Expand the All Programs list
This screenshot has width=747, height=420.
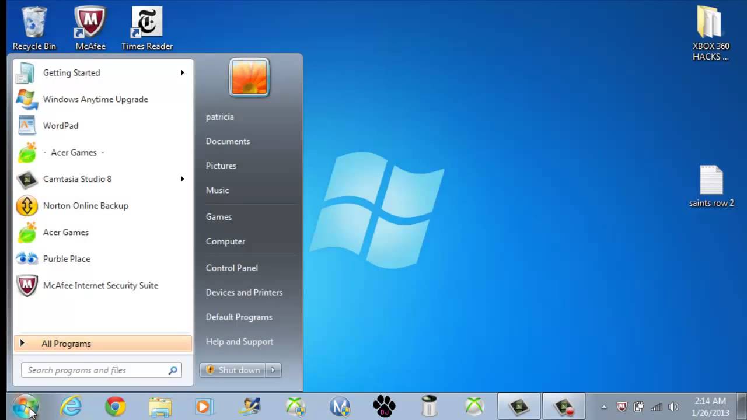[103, 344]
